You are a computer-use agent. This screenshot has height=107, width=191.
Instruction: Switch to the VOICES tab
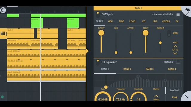pos(166,21)
